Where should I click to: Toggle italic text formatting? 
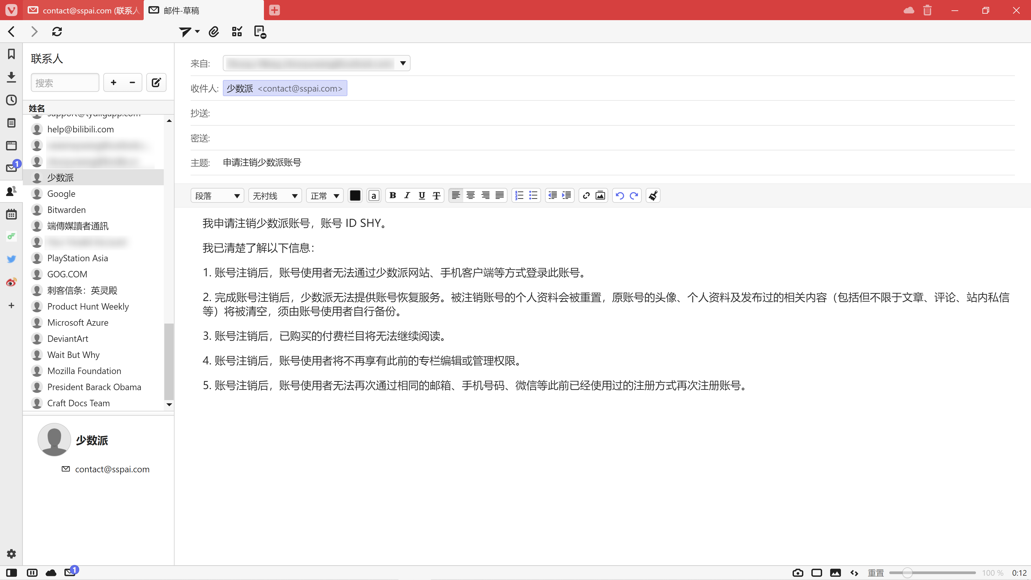407,196
